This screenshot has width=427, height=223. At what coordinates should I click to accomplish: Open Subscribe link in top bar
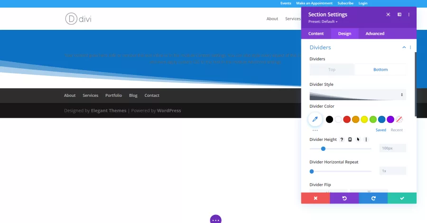pyautogui.click(x=345, y=3)
